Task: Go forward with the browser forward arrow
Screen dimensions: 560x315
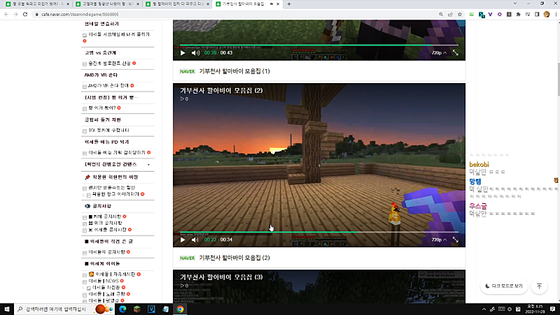Action: [x=15, y=14]
